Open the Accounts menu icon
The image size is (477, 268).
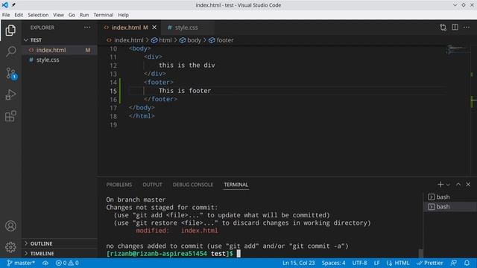click(x=10, y=226)
